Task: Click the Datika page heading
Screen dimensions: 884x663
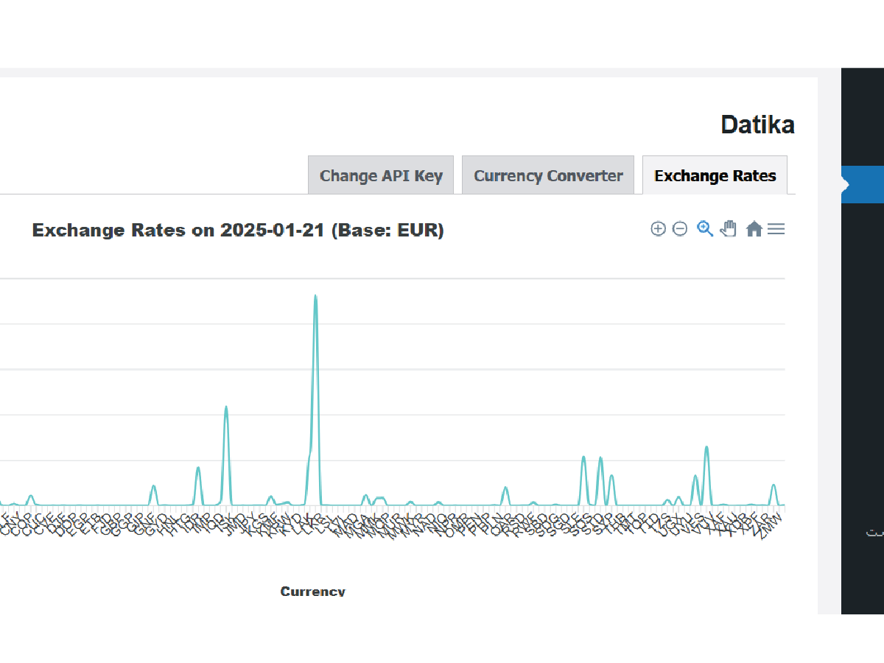Action: point(757,125)
